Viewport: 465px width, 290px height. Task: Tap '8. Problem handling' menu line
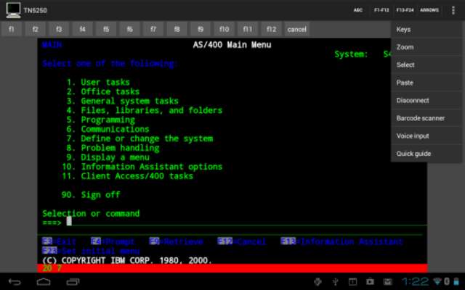tap(113, 148)
